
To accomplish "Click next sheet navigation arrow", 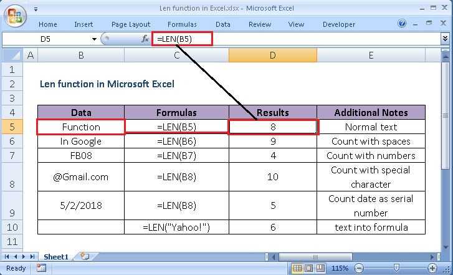I will (24, 256).
